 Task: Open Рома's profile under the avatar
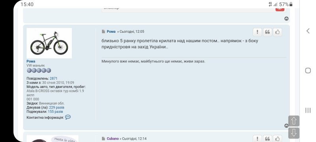coord(31,61)
